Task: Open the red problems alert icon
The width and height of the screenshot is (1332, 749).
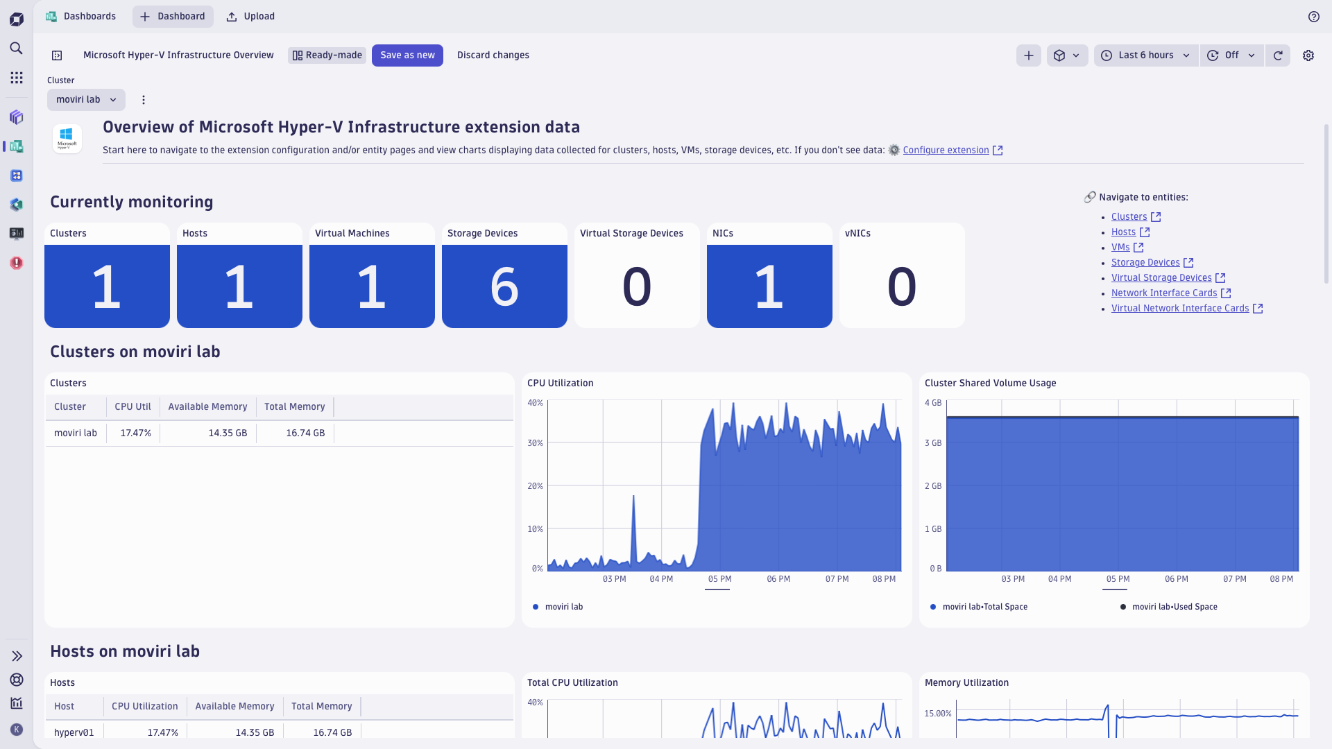Action: coord(17,263)
